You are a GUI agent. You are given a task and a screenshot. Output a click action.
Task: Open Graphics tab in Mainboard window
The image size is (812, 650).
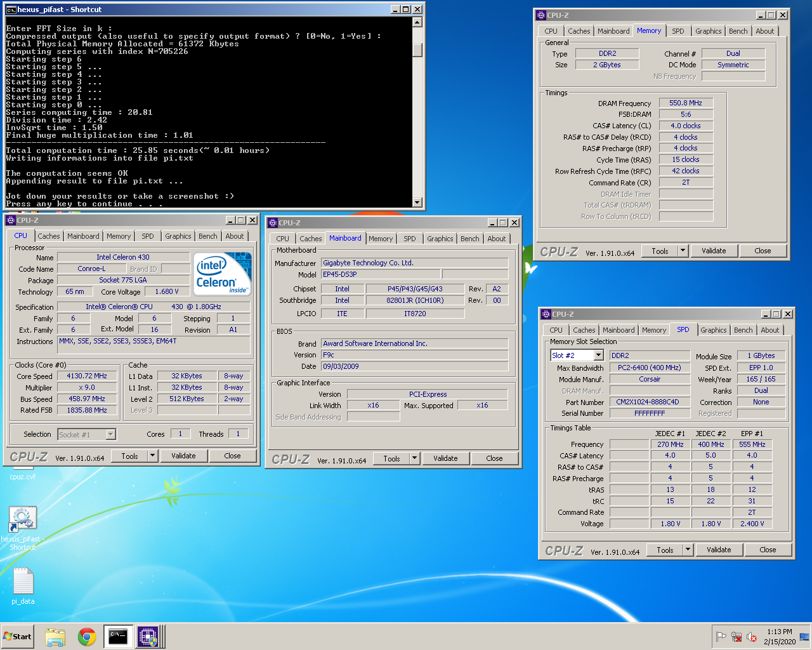pos(440,239)
